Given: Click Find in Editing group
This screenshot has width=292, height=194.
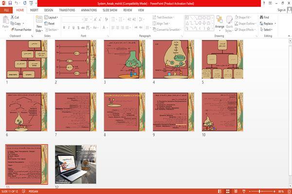Looking at the screenshot, I should 264,18.
